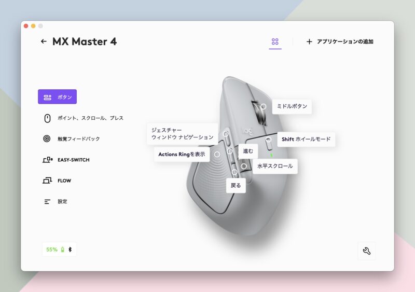Select the ミドルボタン button label
Viewport: 415px width, 292px height.
click(292, 106)
